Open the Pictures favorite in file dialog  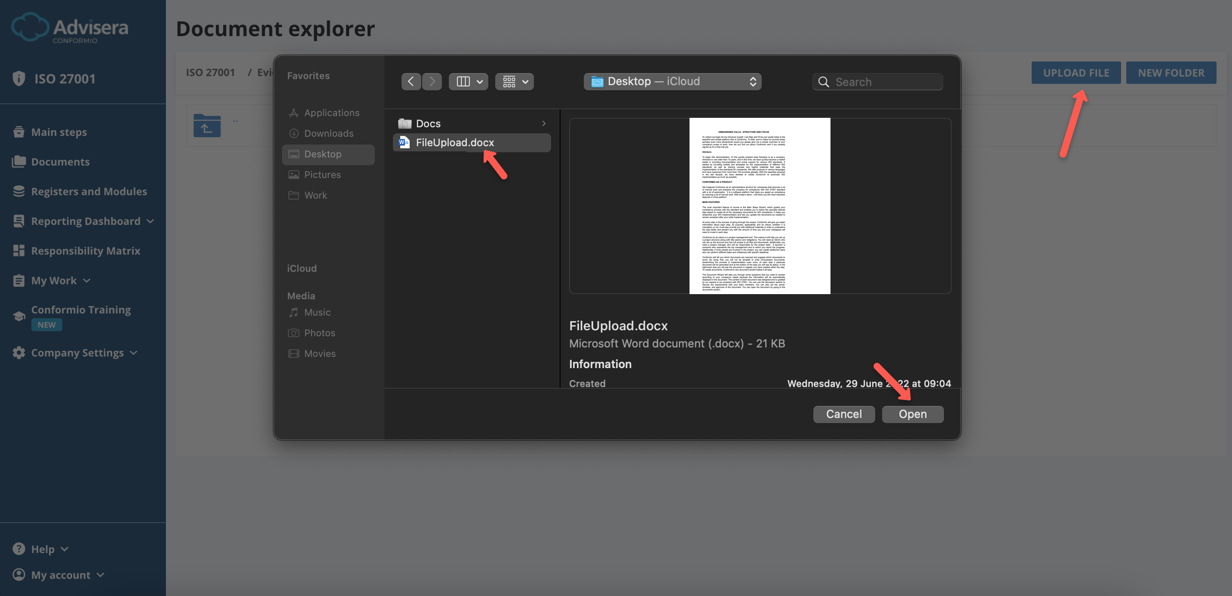(x=322, y=175)
